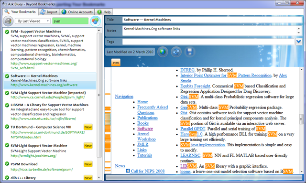Open the Tutorials navigation link
This screenshot has width=306, height=183.
tap(144, 155)
